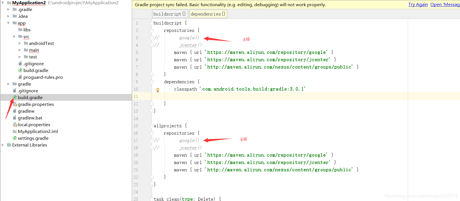Select proguard-rules.pro in the tree
This screenshot has width=460, height=201.
click(x=43, y=77)
